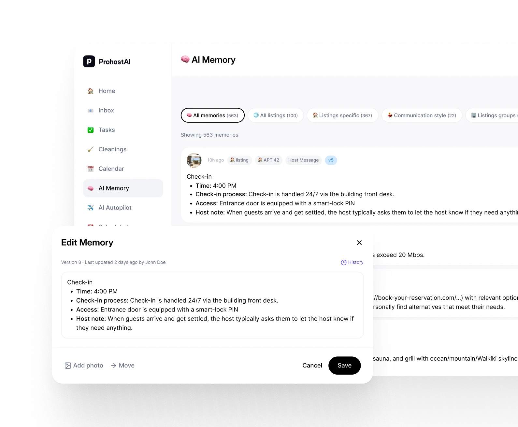Show Communication style memories
This screenshot has width=518, height=427.
tap(422, 115)
